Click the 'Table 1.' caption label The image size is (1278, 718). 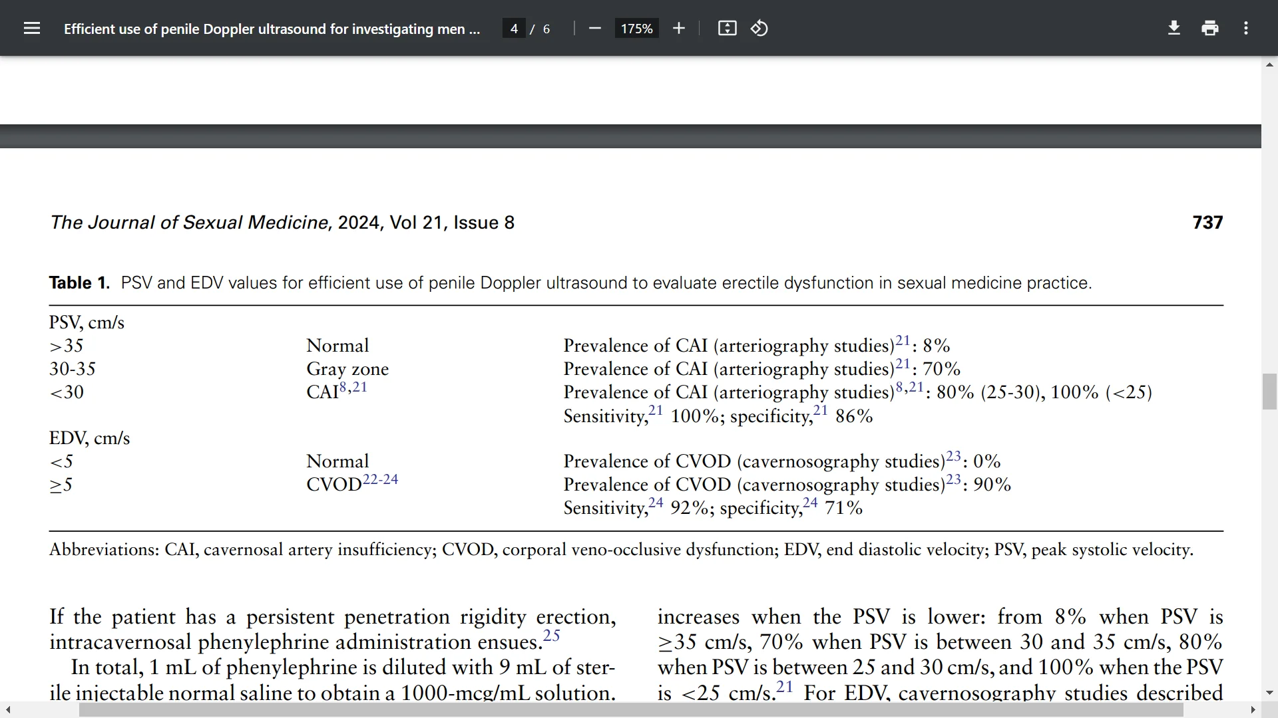tap(79, 283)
